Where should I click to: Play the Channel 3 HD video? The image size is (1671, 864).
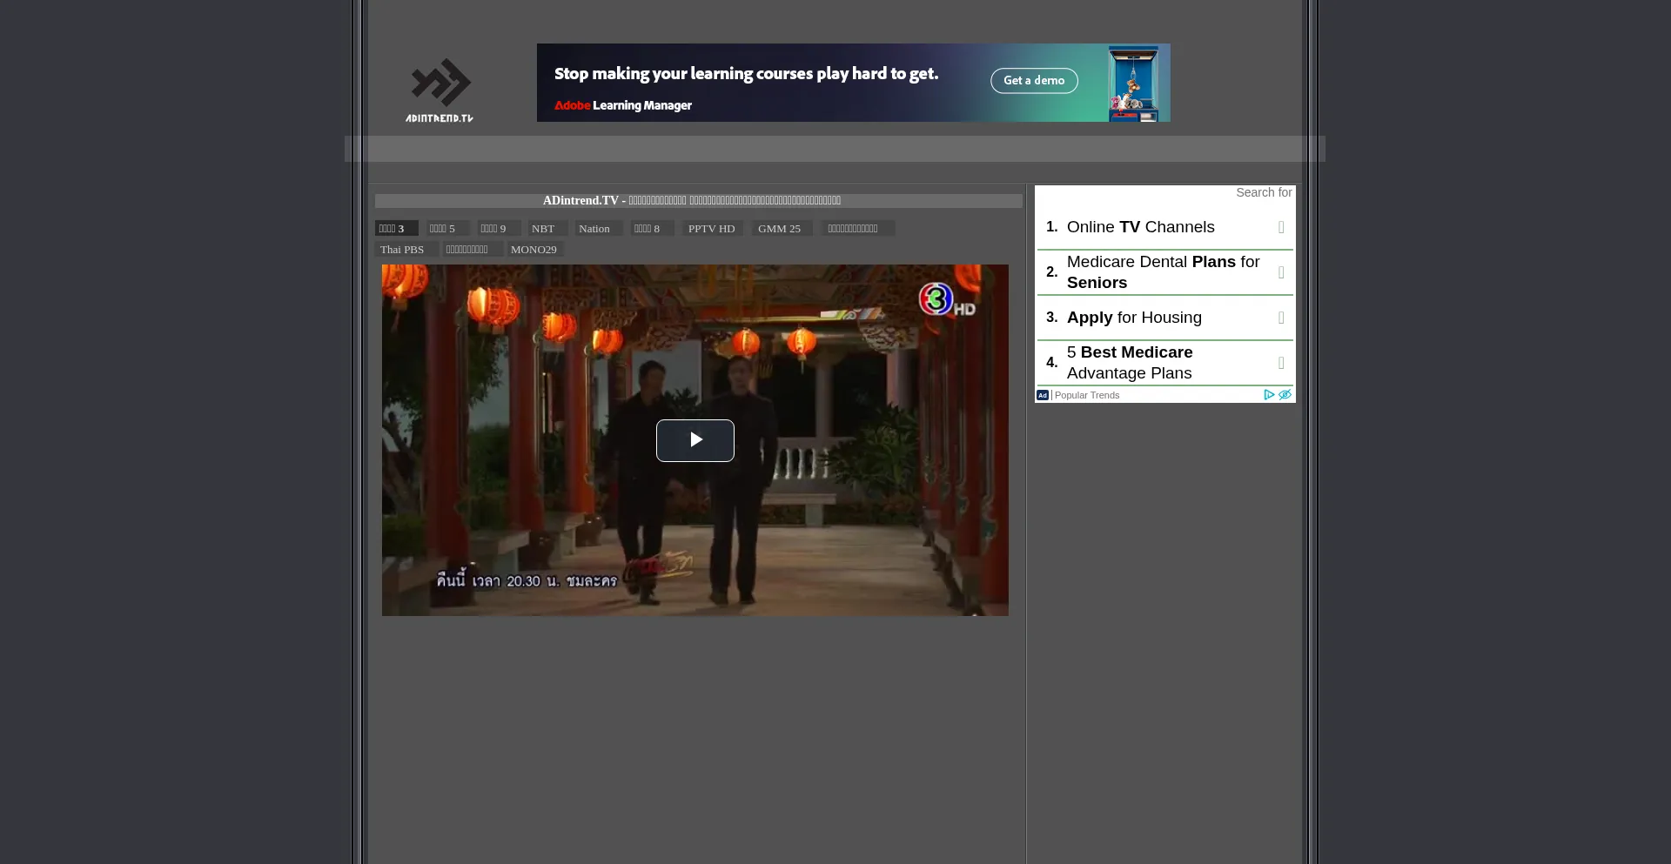[x=695, y=440]
